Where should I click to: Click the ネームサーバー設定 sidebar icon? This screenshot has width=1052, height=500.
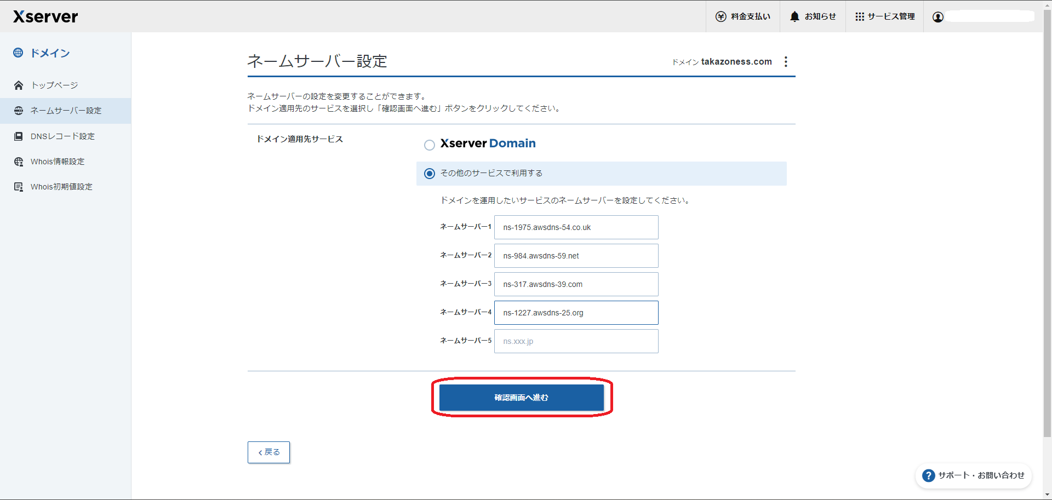19,111
